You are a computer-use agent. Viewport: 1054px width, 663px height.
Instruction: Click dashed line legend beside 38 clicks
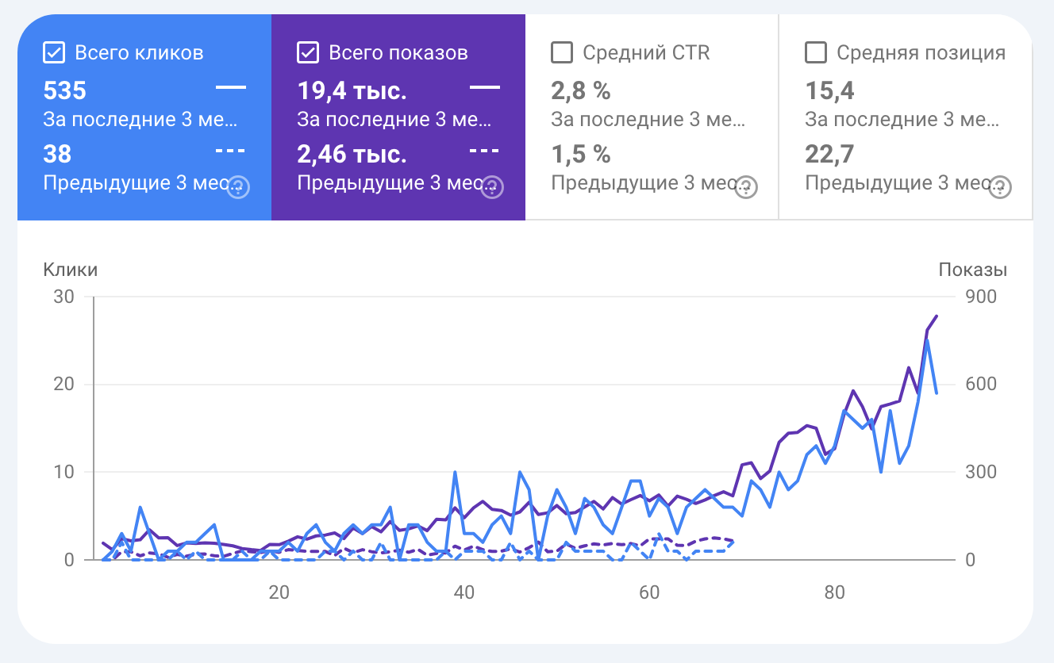pos(230,150)
